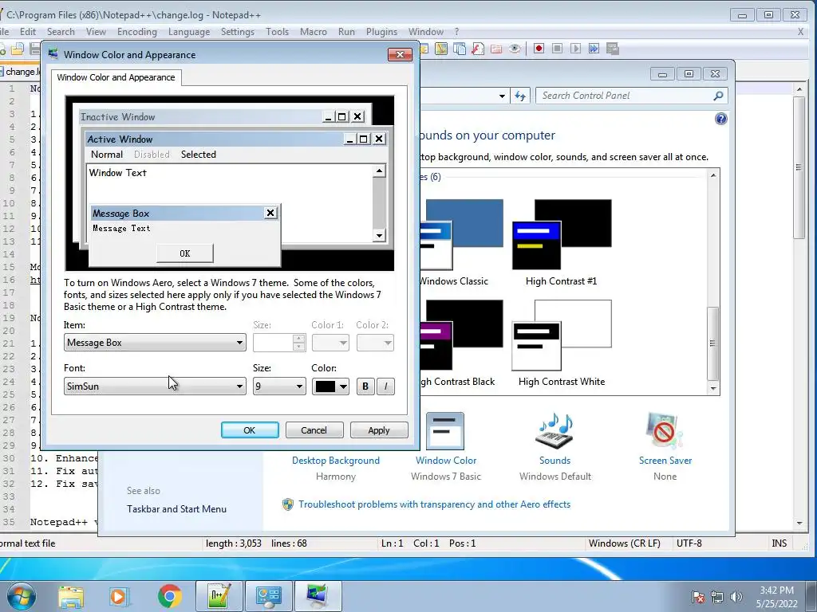Click Cancel in the appearance dialog
This screenshot has width=817, height=612.
[314, 430]
